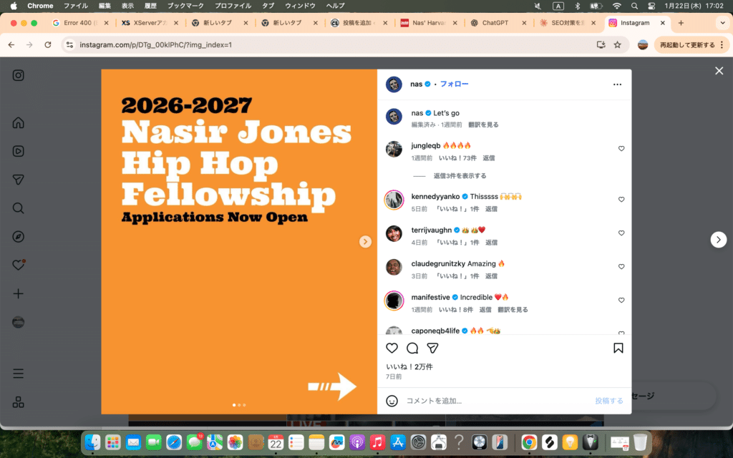733x458 pixels.
Task: Like jungleqb's comment
Action: click(x=621, y=149)
